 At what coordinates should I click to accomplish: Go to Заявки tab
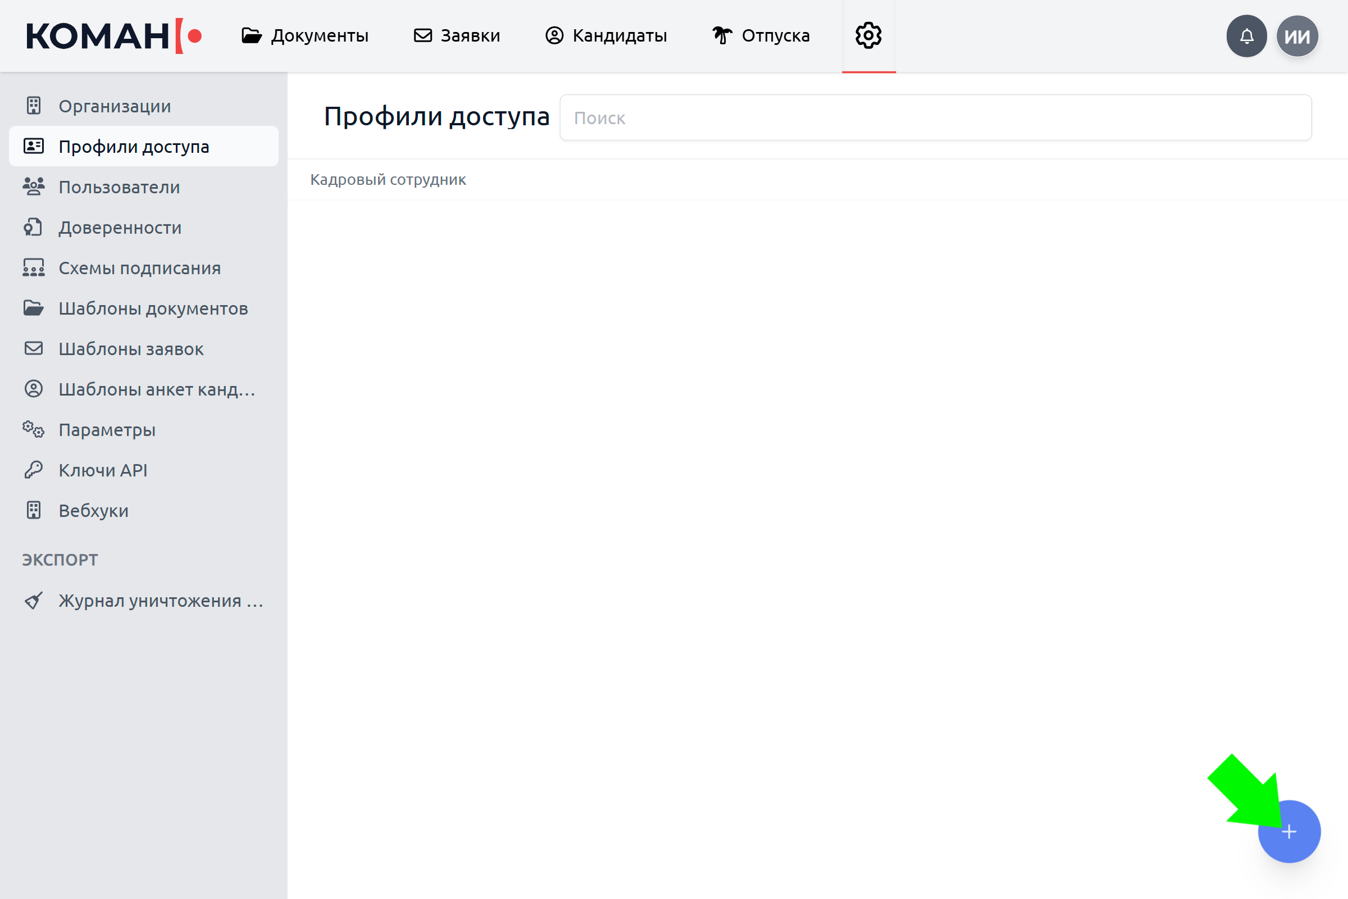point(457,35)
